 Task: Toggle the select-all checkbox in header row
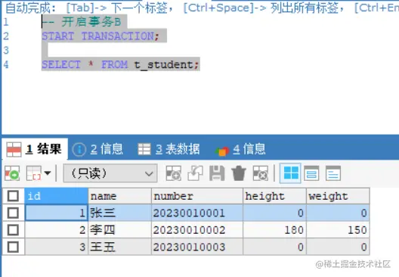[x=13, y=196]
